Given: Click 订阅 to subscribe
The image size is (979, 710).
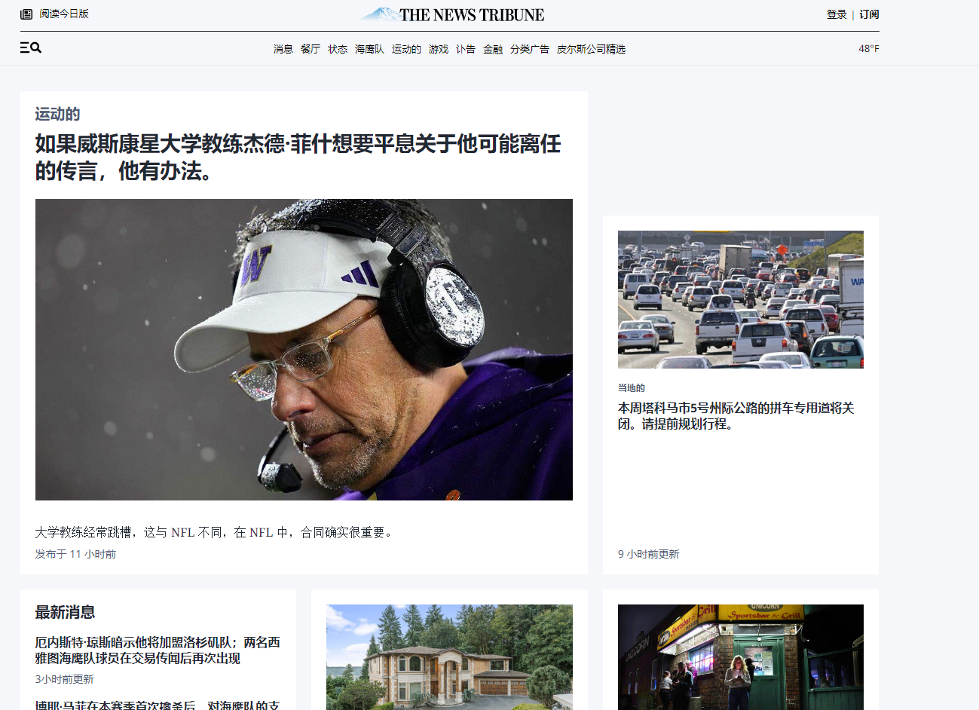Looking at the screenshot, I should pos(867,14).
